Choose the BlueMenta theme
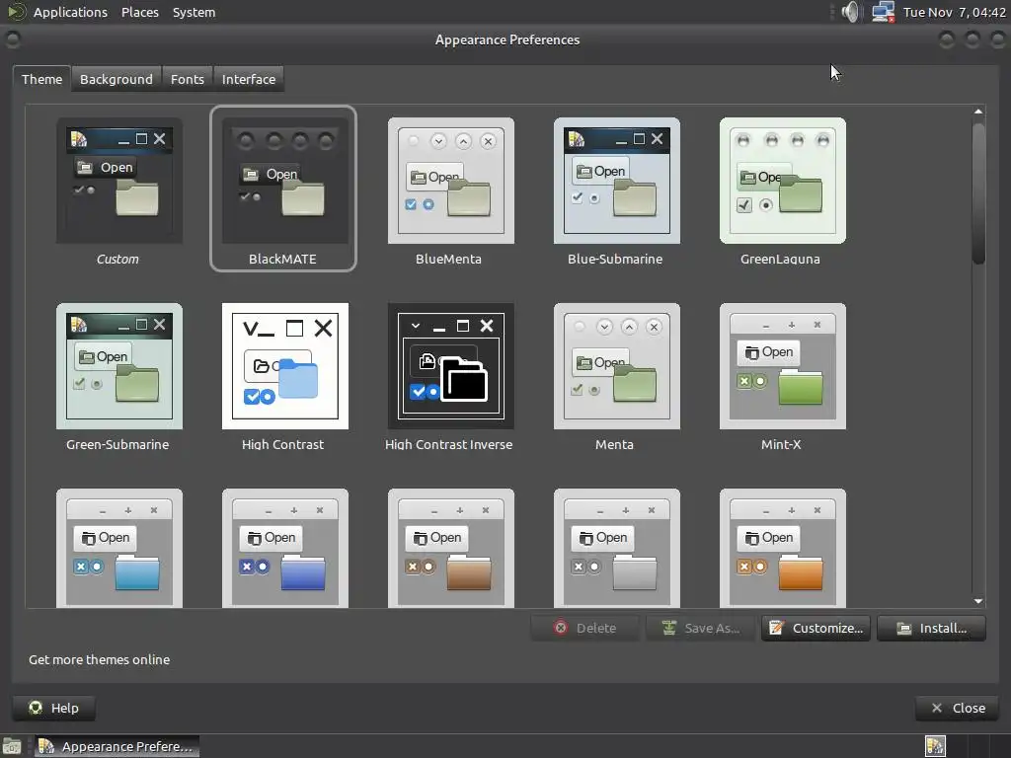The width and height of the screenshot is (1011, 758). pos(450,182)
